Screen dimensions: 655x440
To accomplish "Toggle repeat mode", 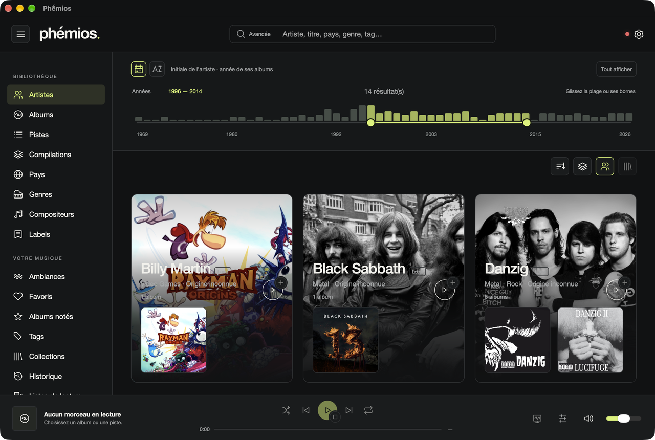I will (368, 410).
